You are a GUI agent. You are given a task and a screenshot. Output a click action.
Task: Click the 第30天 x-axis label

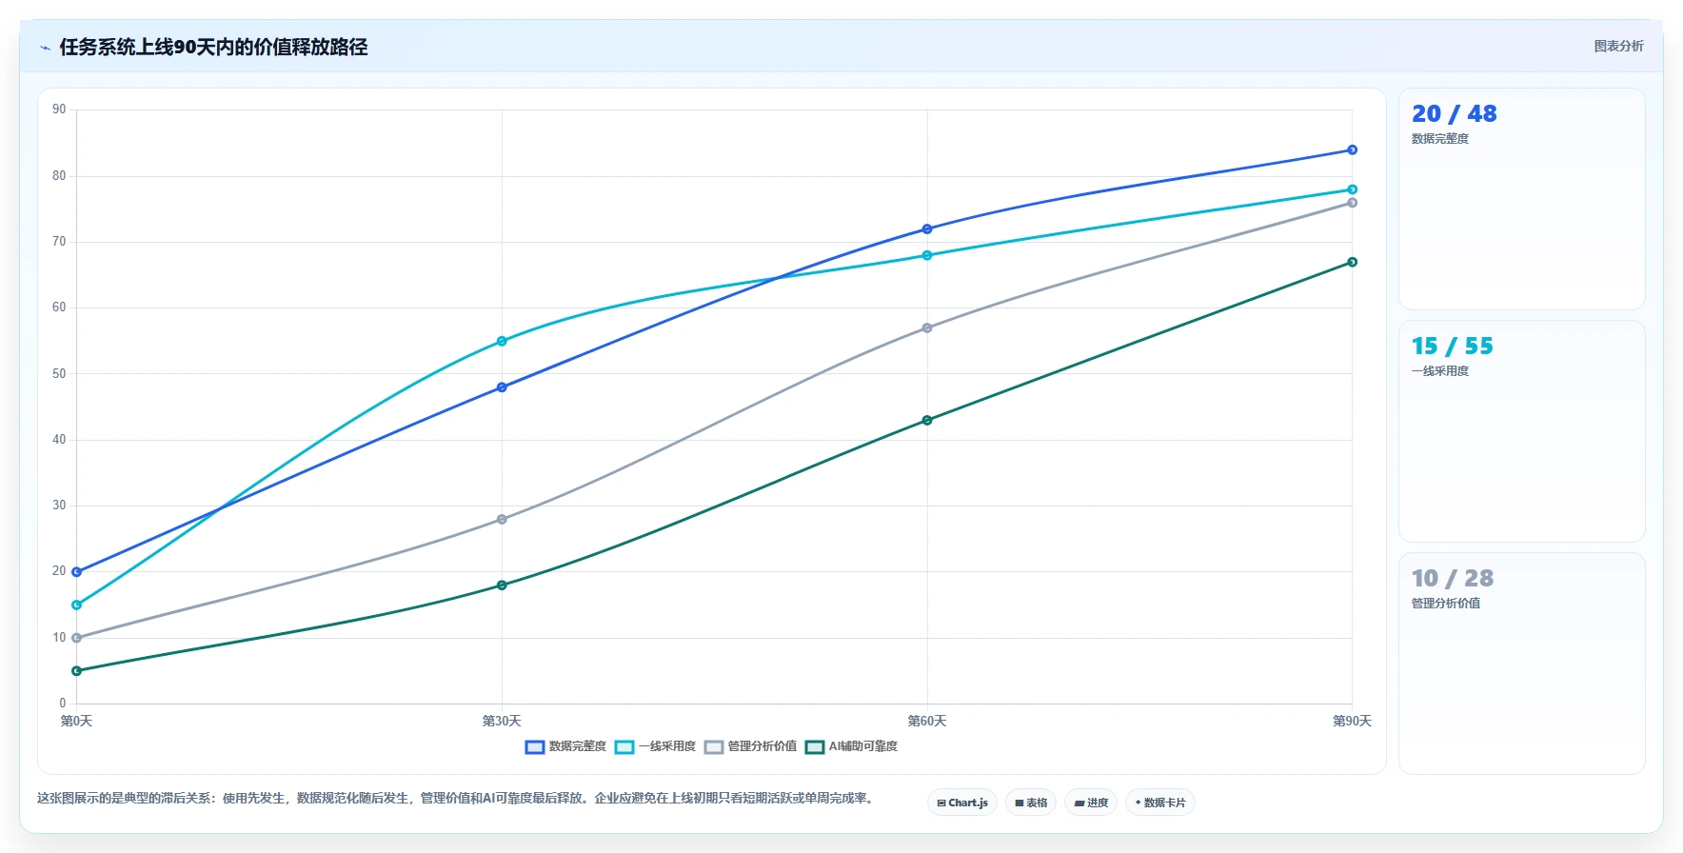click(x=502, y=721)
